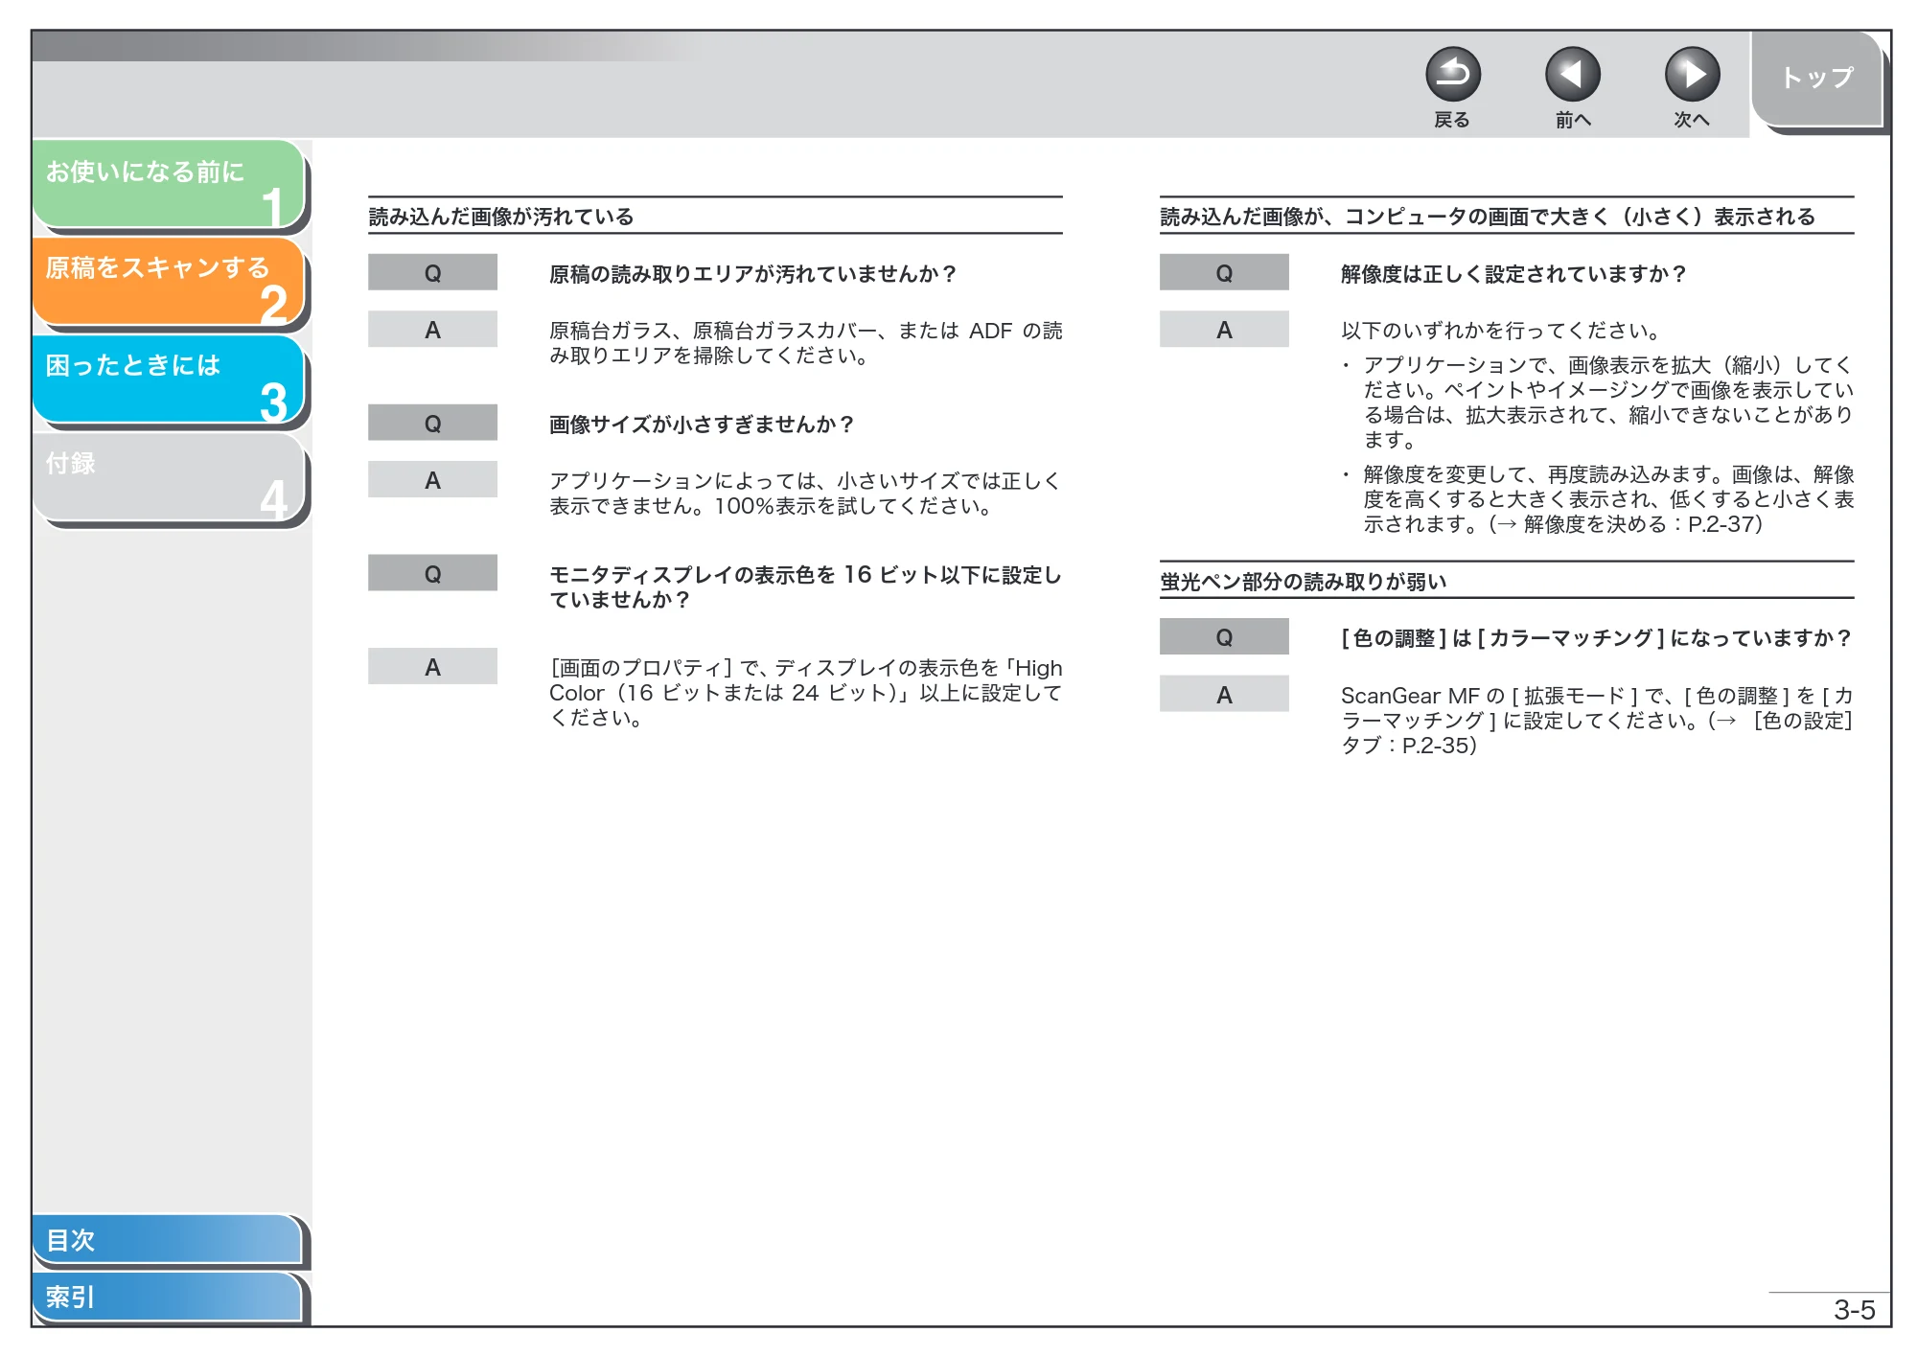
Task: Open chapter 3 困ったときには
Action: pyautogui.click(x=169, y=379)
